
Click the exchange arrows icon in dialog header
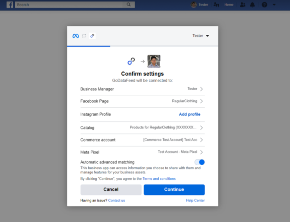84,36
